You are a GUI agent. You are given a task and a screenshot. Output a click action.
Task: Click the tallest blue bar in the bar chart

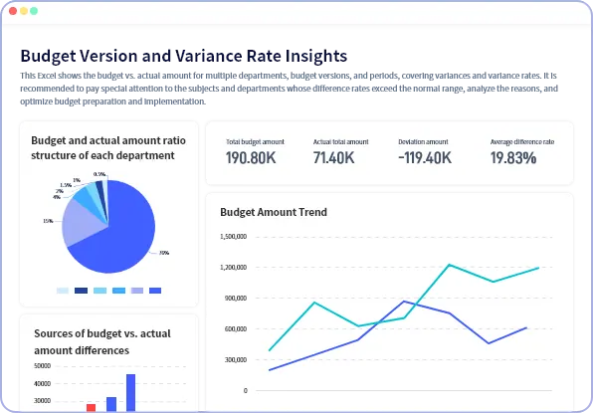coord(131,392)
